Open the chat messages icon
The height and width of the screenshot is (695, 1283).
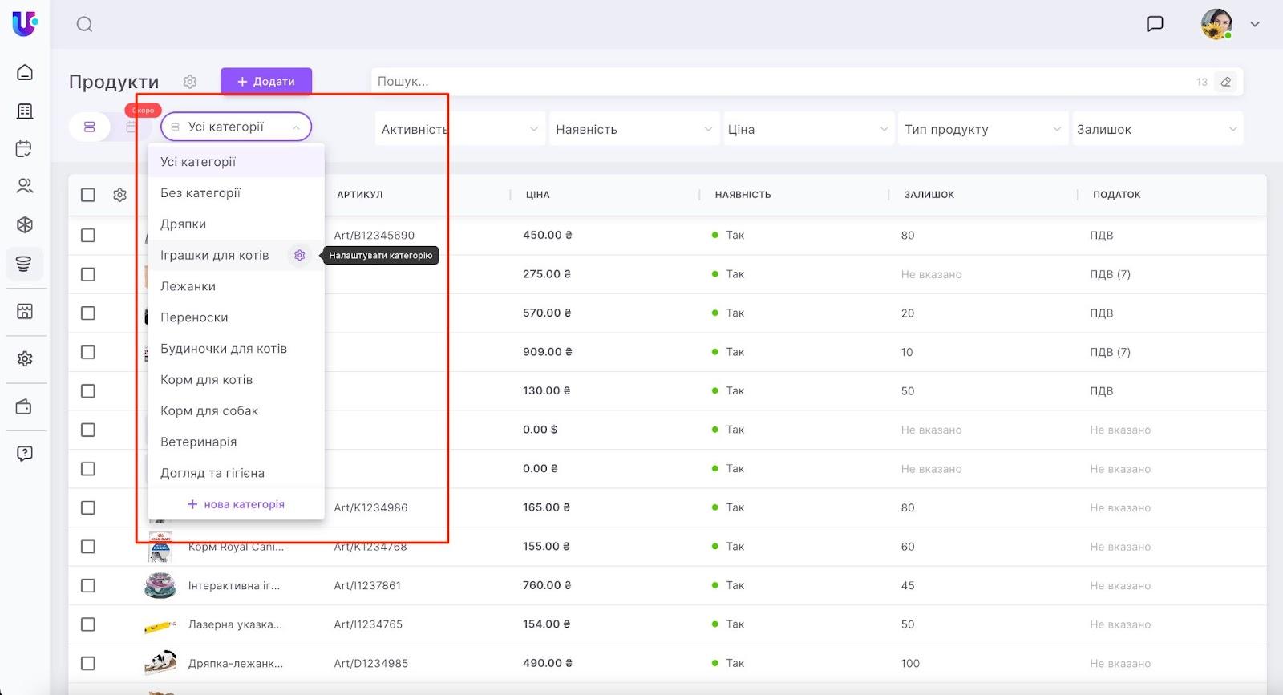(x=1155, y=24)
